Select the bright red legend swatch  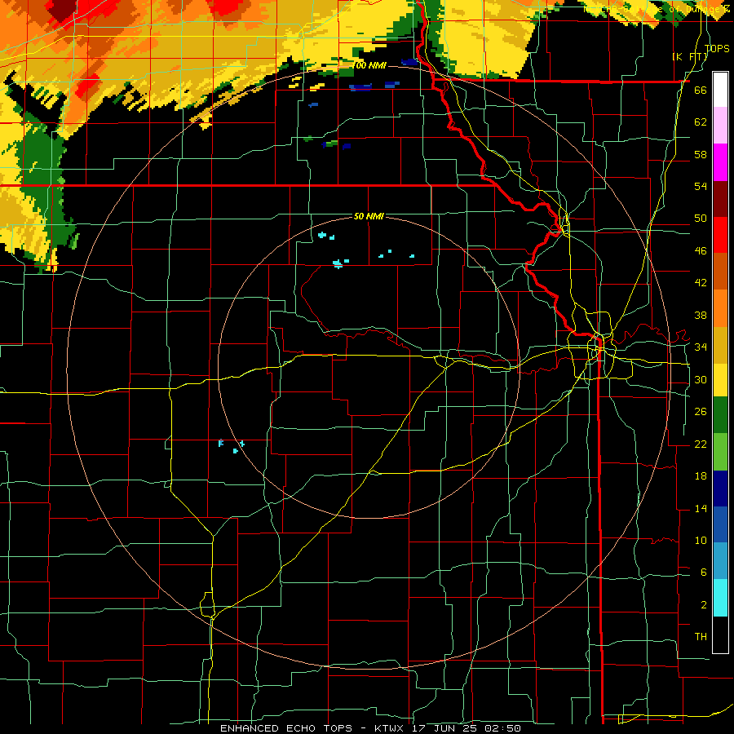(x=720, y=235)
